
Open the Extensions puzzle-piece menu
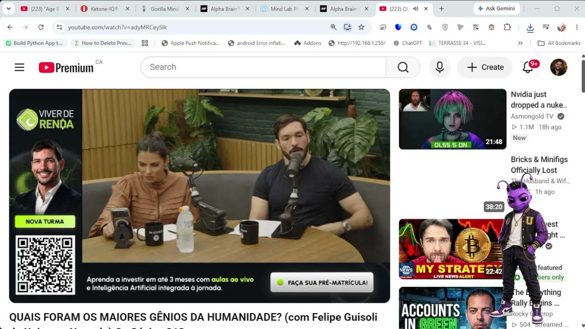tap(507, 27)
